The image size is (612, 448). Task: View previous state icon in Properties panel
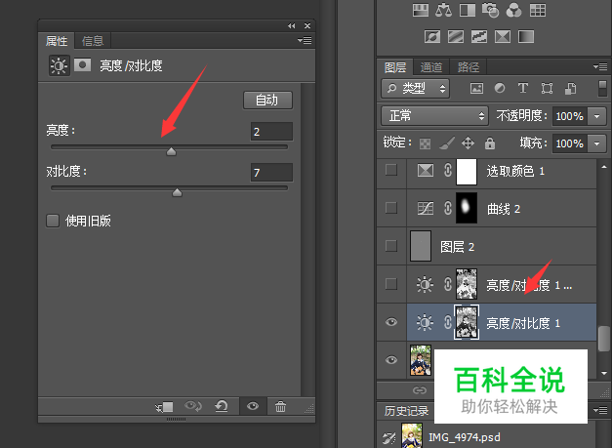[193, 407]
